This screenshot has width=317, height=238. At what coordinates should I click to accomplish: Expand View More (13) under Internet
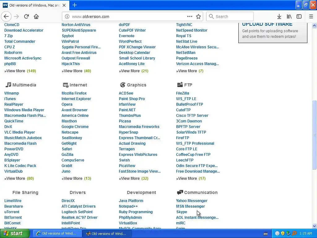76,178
